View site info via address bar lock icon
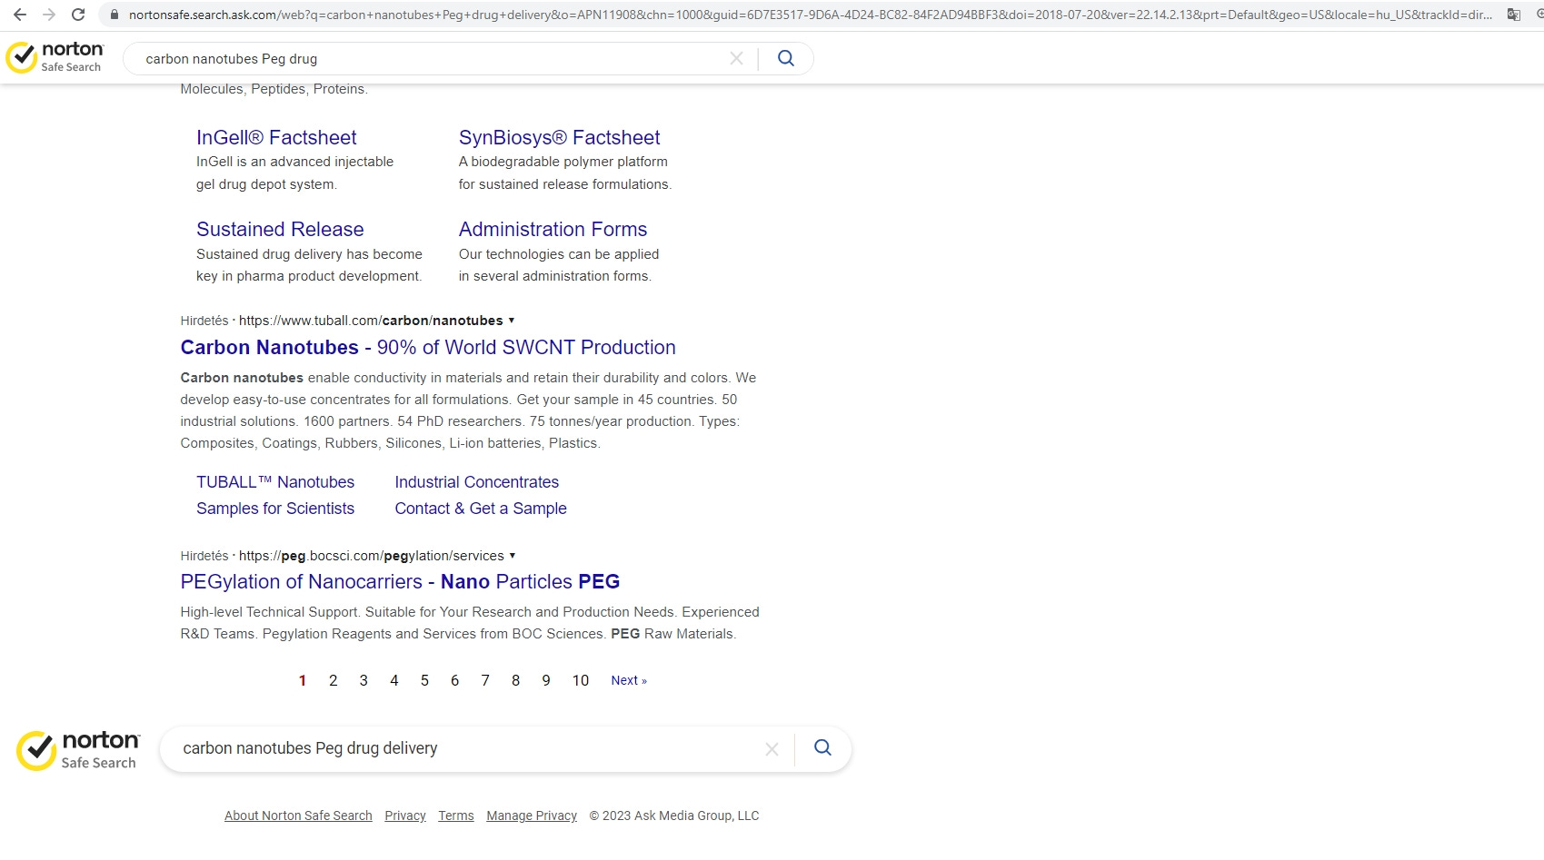This screenshot has width=1544, height=860. [115, 15]
